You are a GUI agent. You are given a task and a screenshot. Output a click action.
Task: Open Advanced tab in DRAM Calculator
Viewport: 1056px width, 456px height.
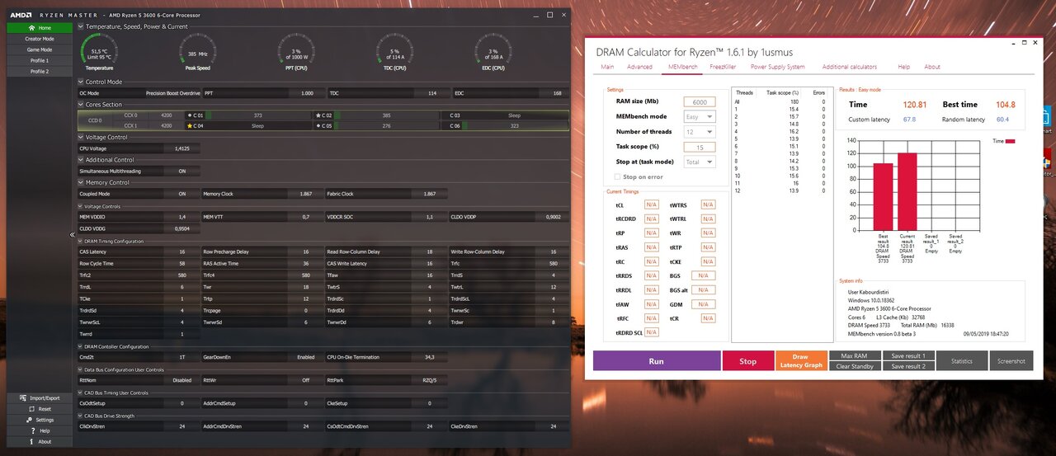tap(639, 67)
